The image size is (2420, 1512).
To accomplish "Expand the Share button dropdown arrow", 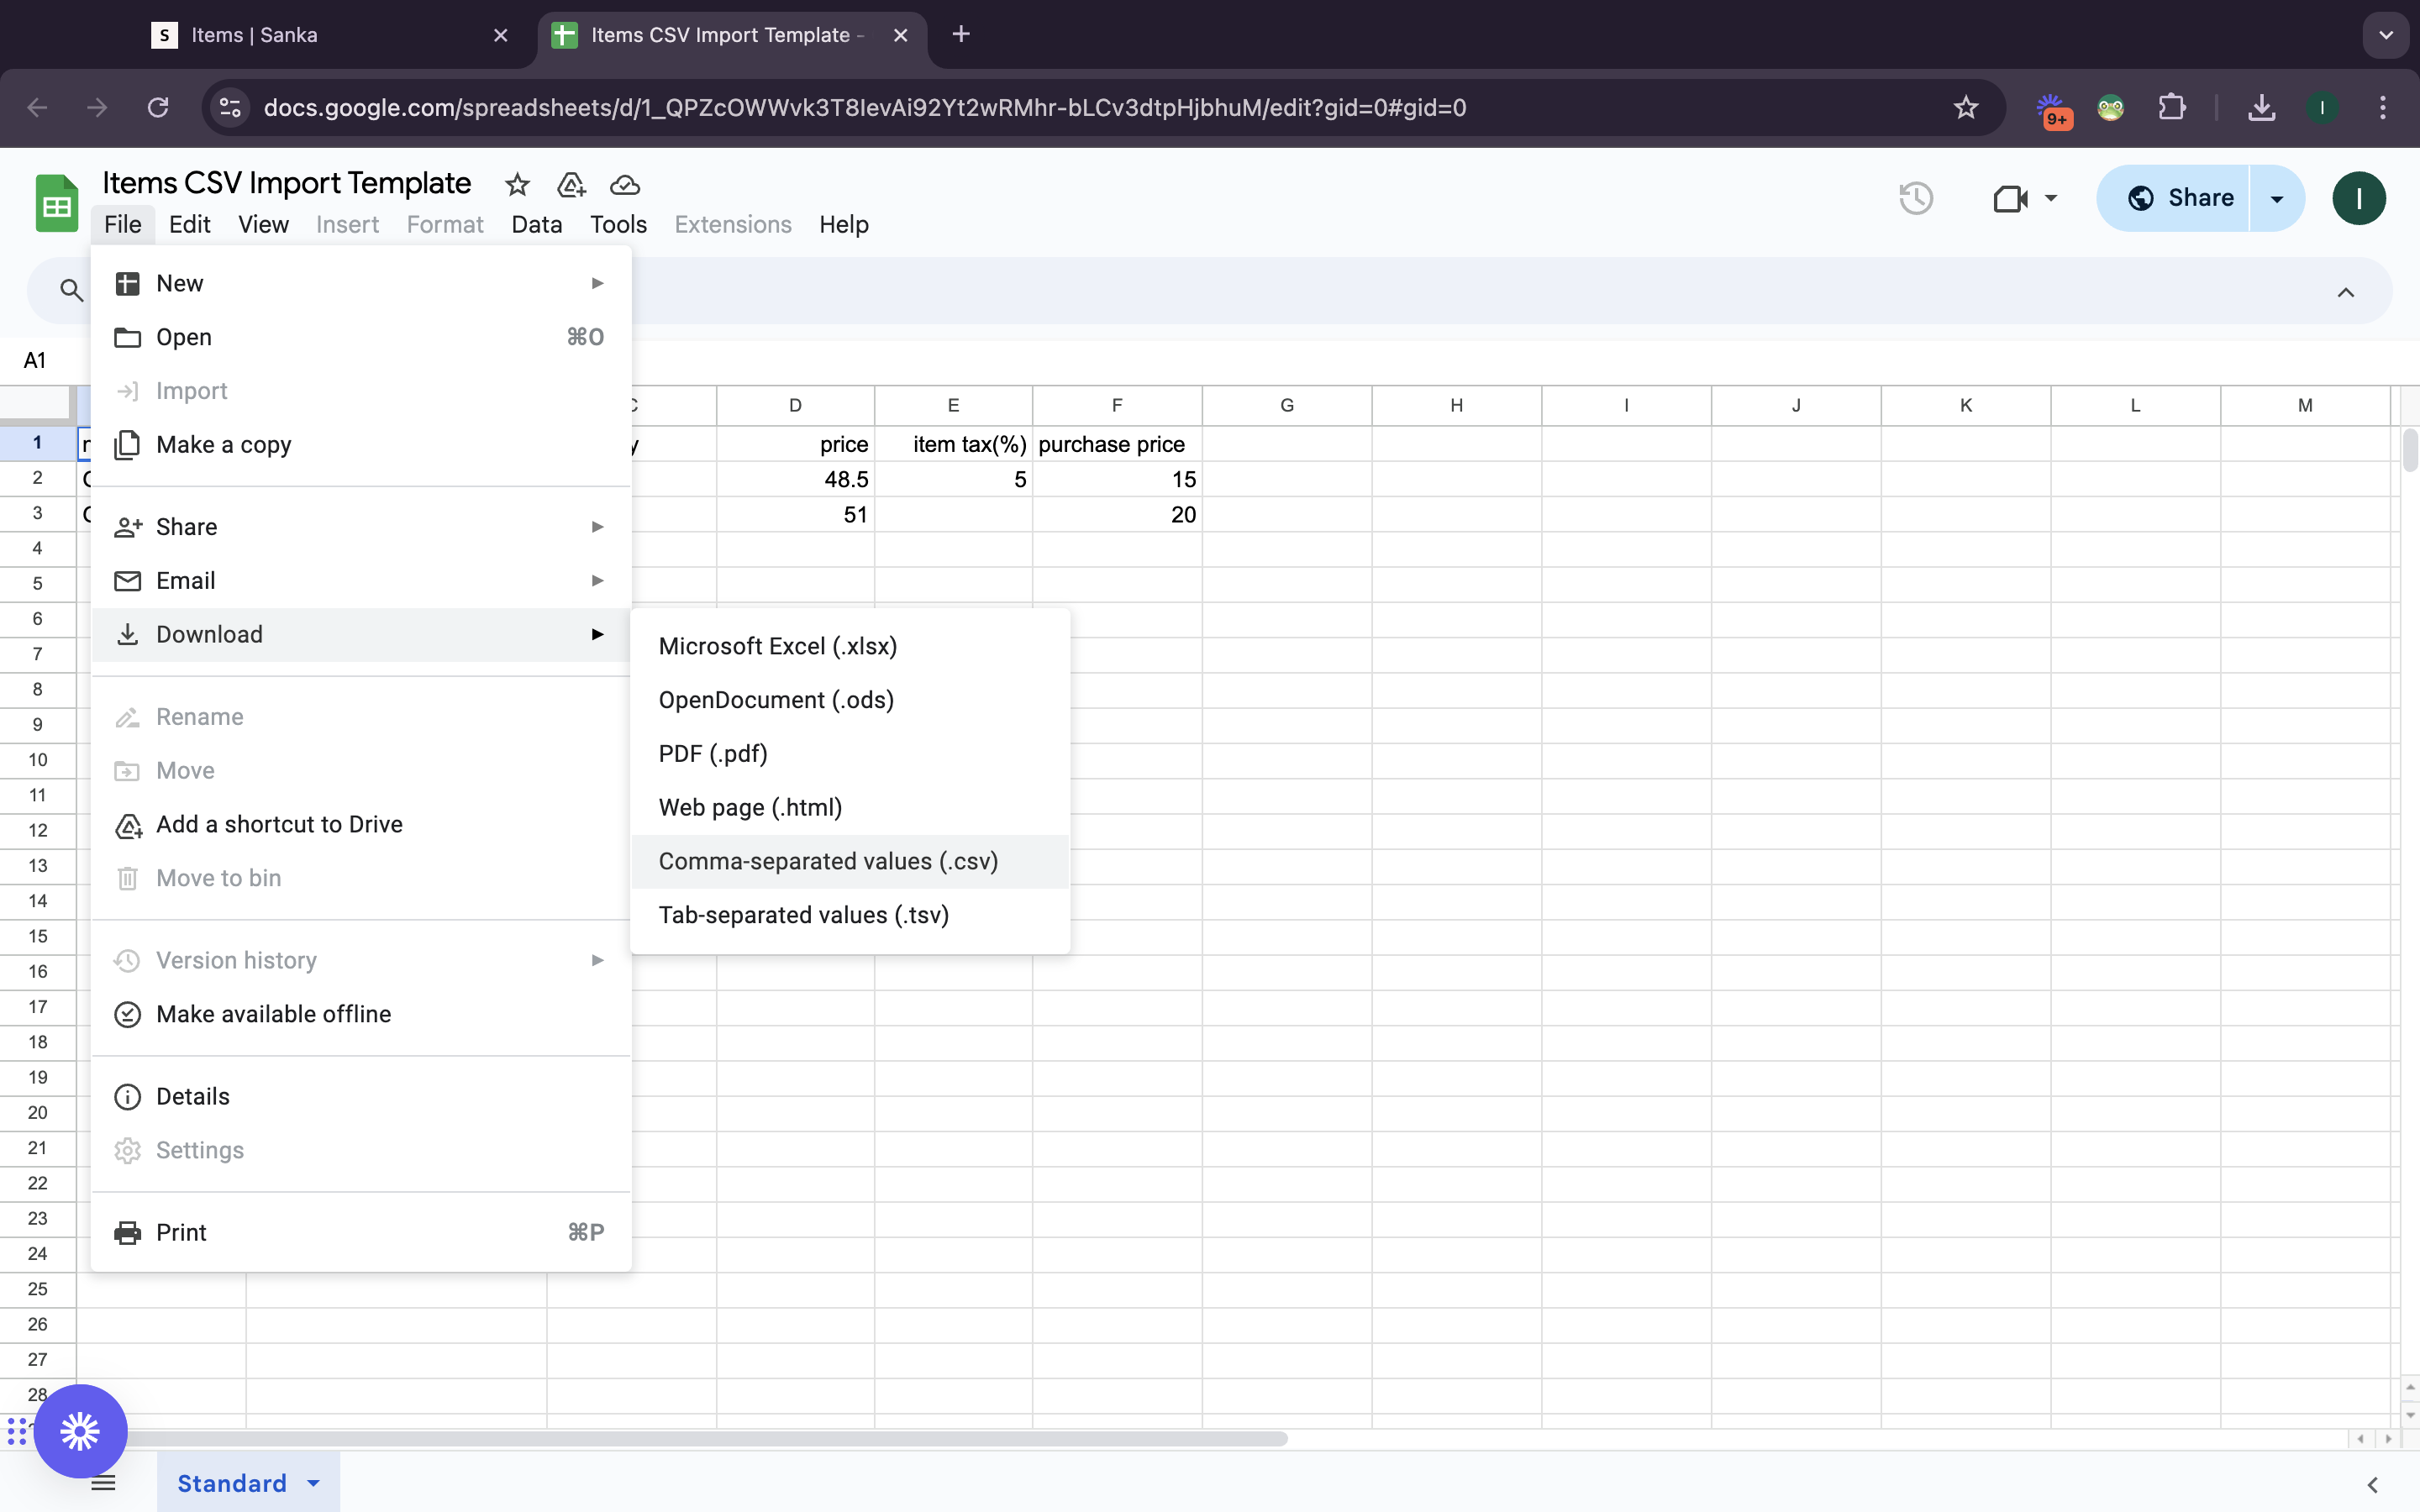I will tap(2277, 198).
